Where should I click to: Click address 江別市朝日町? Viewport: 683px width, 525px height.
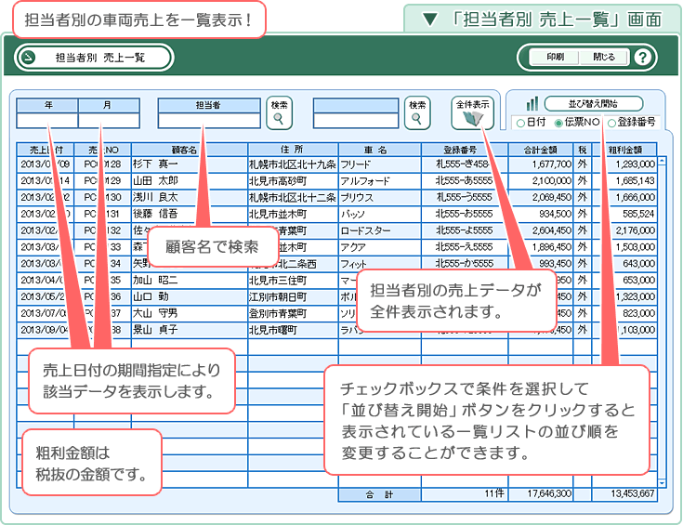click(278, 297)
